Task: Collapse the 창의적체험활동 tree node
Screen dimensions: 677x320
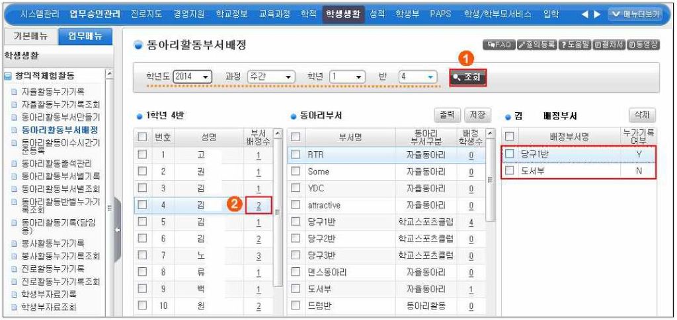Action: pos(7,76)
